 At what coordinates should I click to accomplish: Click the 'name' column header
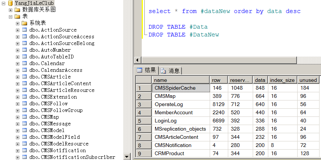(x=180, y=80)
